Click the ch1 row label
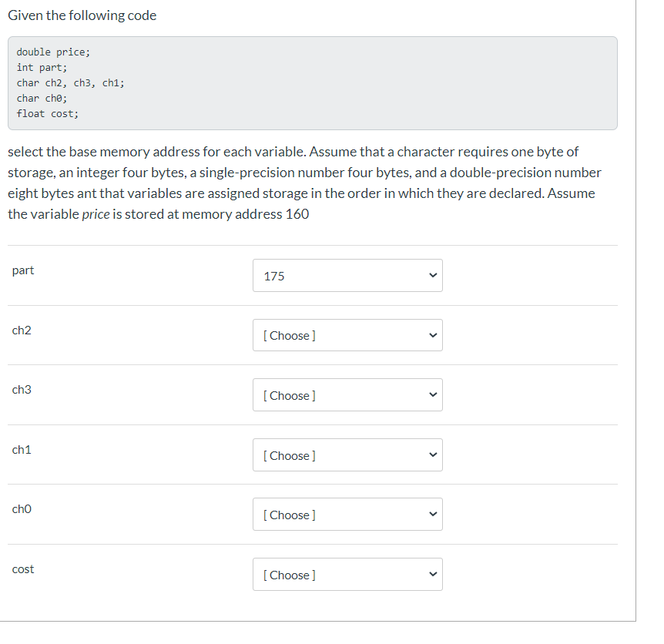This screenshot has width=664, height=644. tap(22, 449)
